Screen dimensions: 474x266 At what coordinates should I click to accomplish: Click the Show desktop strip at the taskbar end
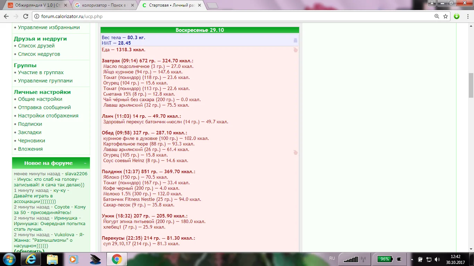coord(472,259)
